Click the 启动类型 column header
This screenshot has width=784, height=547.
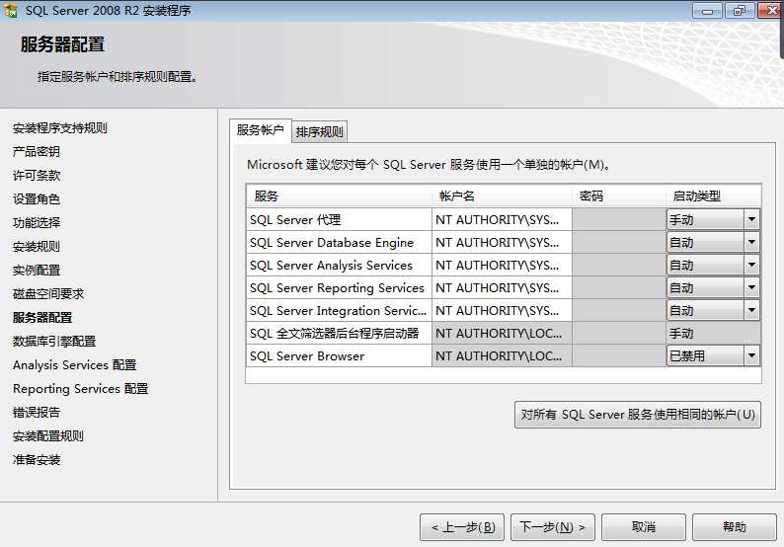coord(714,196)
